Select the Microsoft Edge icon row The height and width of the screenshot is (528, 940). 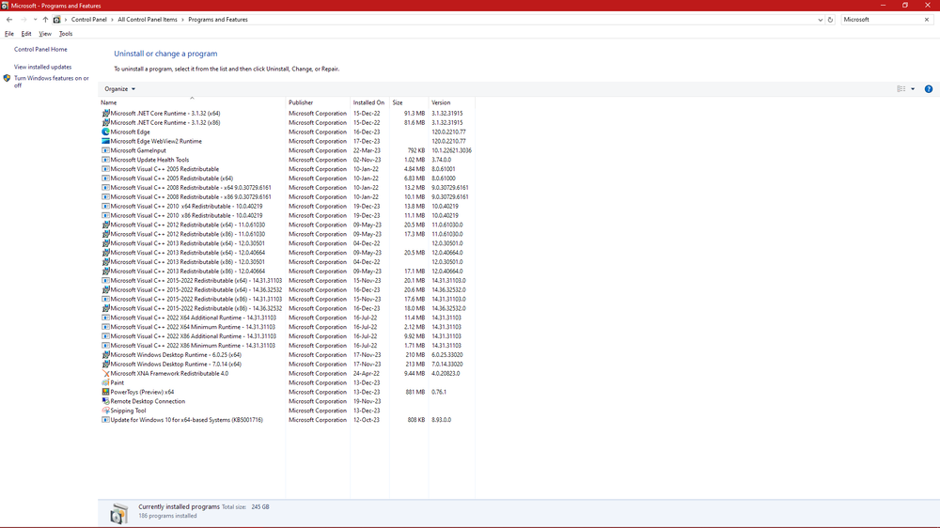tap(105, 132)
